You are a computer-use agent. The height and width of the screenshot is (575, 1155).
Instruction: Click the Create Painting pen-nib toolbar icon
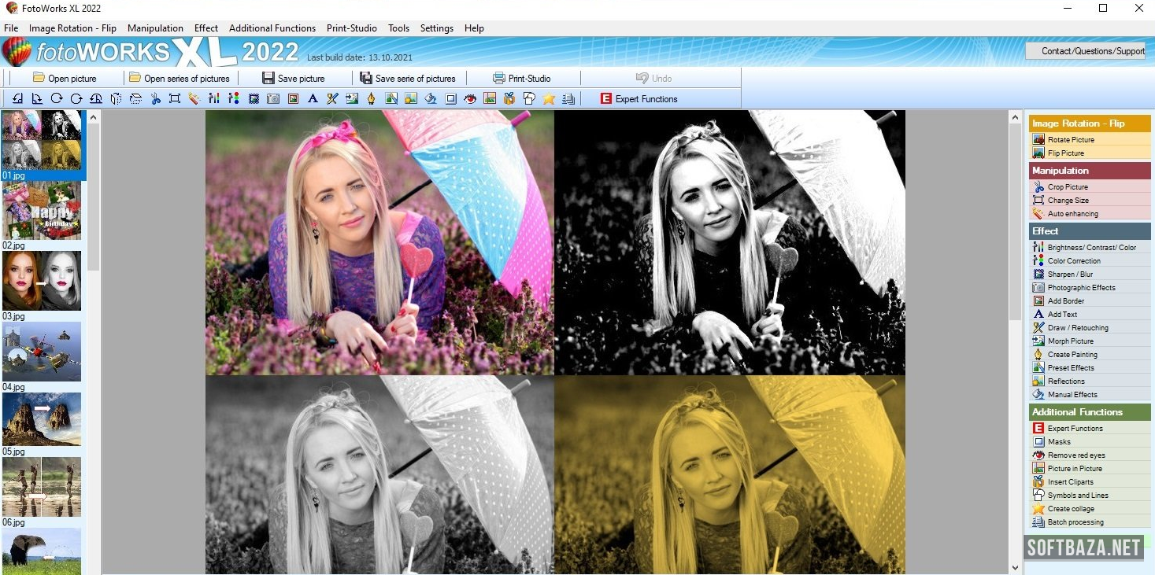pos(372,99)
